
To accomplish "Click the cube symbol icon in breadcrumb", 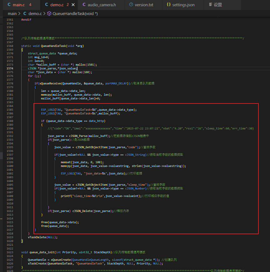I will point(49,13).
